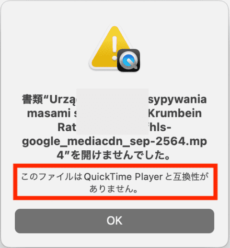
Task: Click the OK button to dismiss dialog
Action: (x=115, y=221)
